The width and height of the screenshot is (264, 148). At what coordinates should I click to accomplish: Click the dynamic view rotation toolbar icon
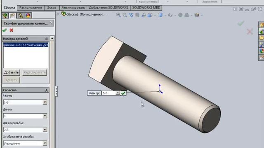tap(144, 15)
